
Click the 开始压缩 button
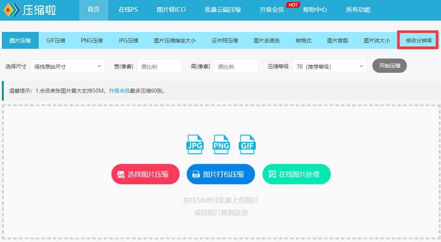click(390, 66)
